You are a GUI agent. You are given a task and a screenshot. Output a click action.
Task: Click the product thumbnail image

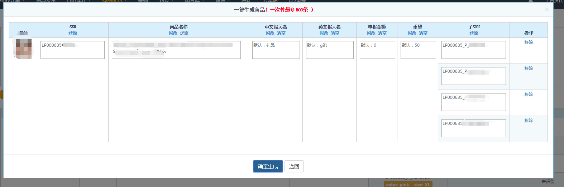click(24, 49)
